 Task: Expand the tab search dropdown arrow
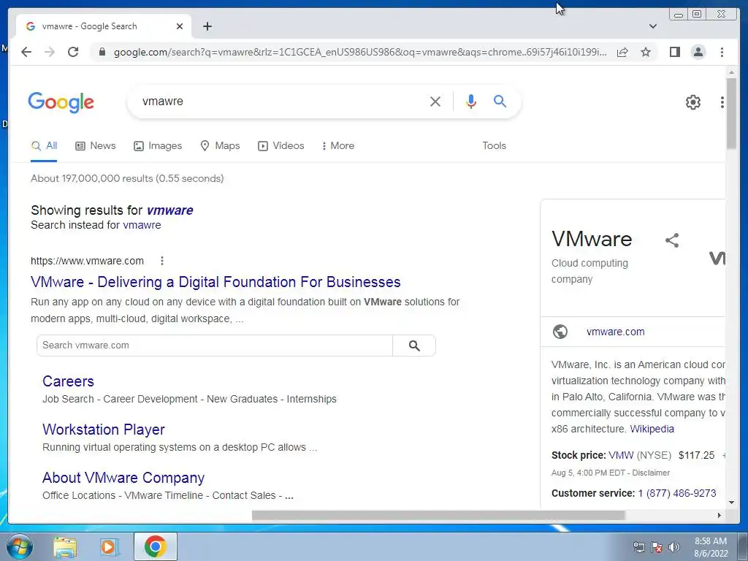tap(653, 26)
